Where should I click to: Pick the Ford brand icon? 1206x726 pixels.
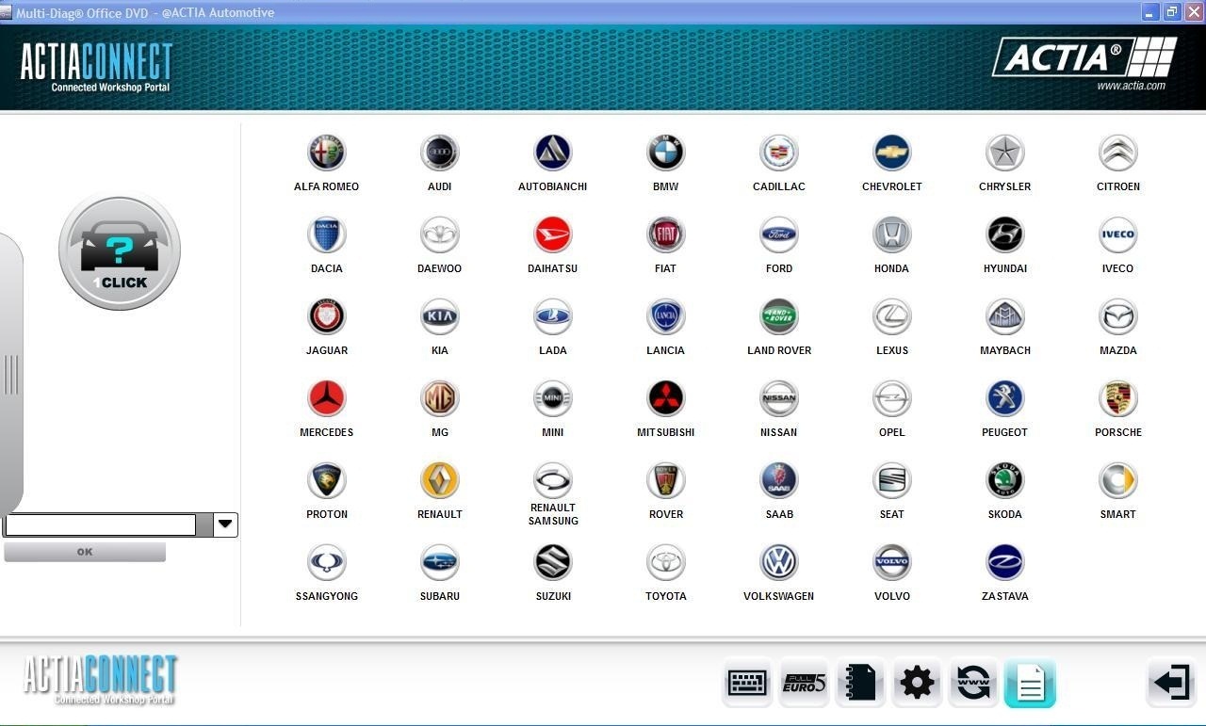click(779, 234)
